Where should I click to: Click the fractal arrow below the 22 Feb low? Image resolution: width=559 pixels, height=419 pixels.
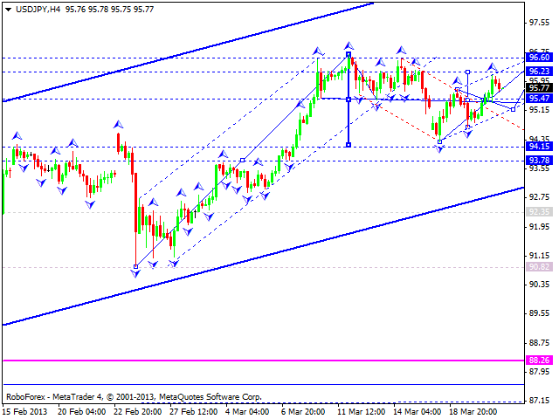[x=135, y=274]
